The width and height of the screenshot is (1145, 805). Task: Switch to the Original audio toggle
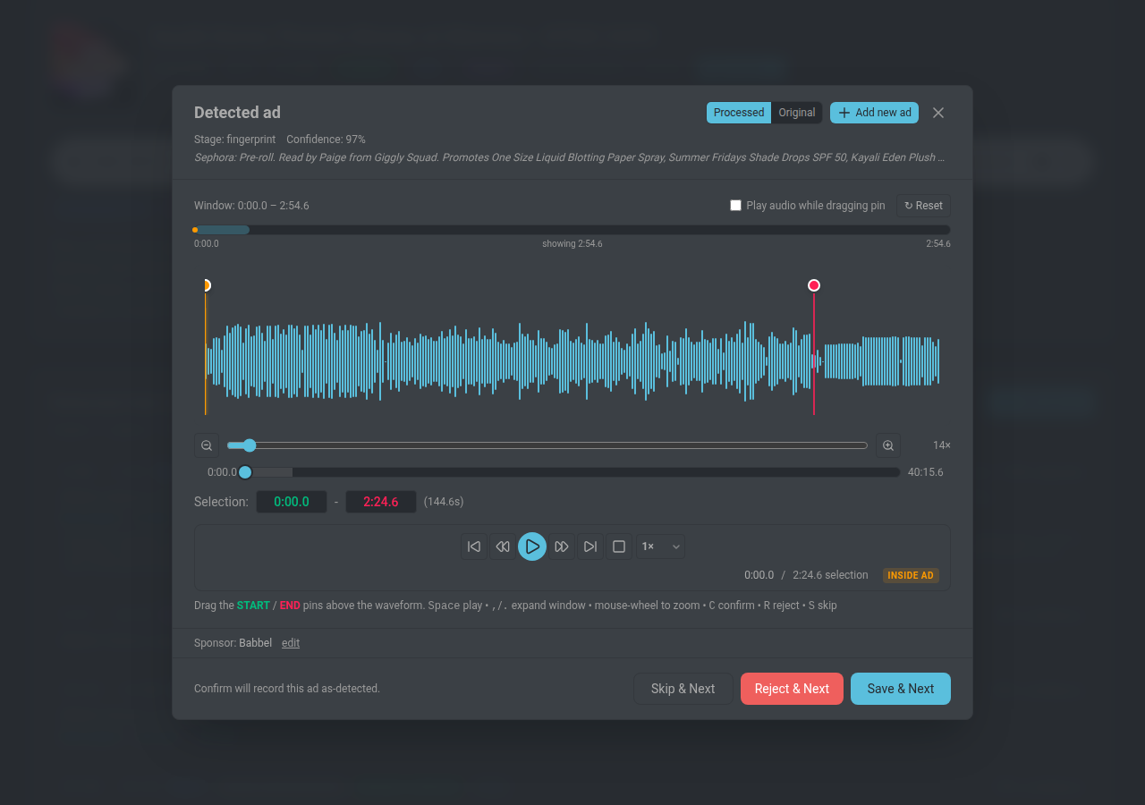[x=796, y=113]
